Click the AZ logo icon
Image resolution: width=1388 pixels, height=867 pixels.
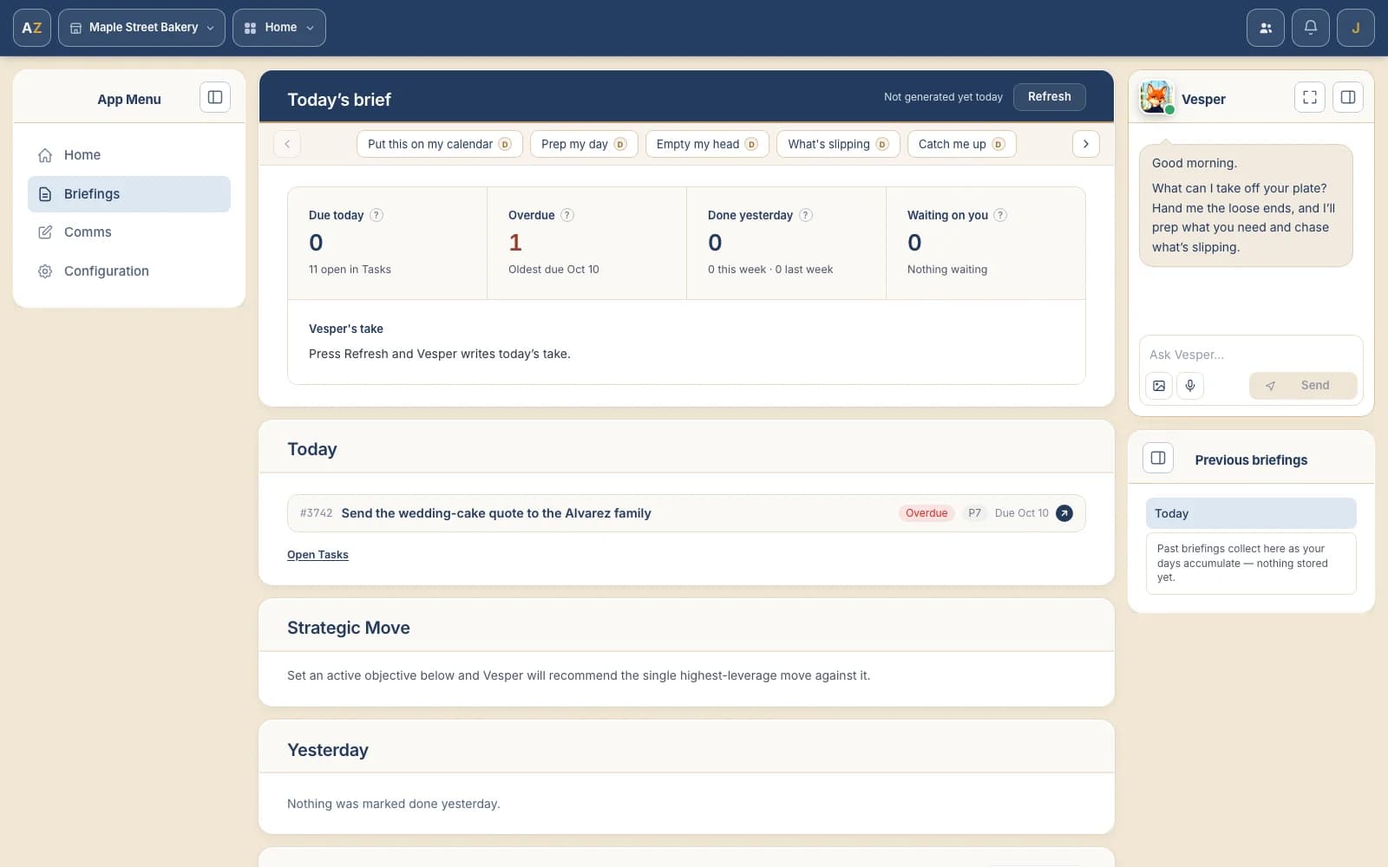32,28
